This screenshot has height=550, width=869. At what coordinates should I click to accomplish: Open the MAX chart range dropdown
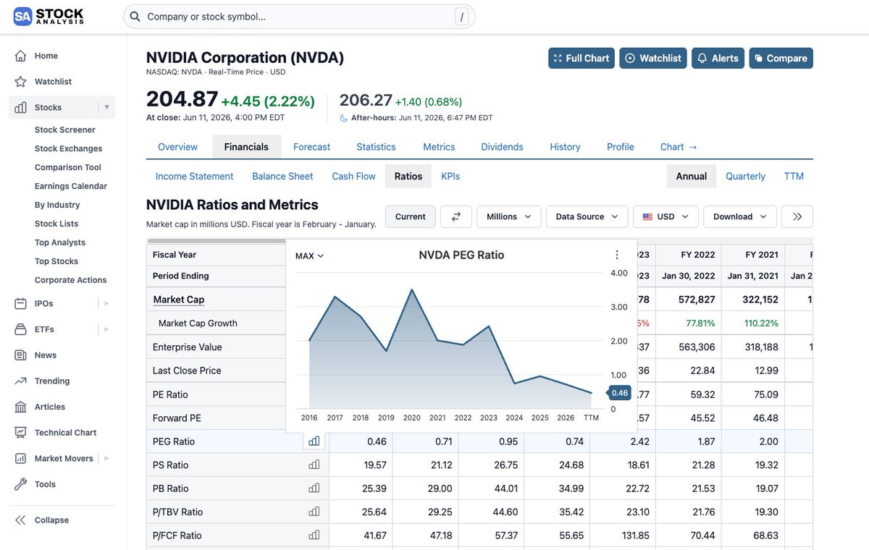point(309,255)
